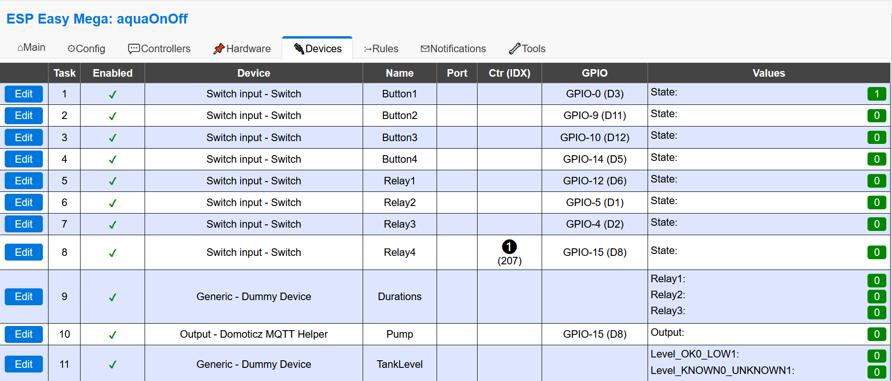Edit task 5 Relay1
The width and height of the screenshot is (892, 381).
24,181
